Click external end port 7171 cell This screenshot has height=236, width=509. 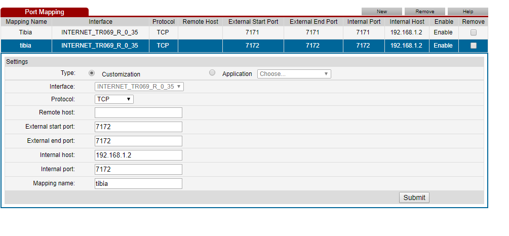coord(312,32)
